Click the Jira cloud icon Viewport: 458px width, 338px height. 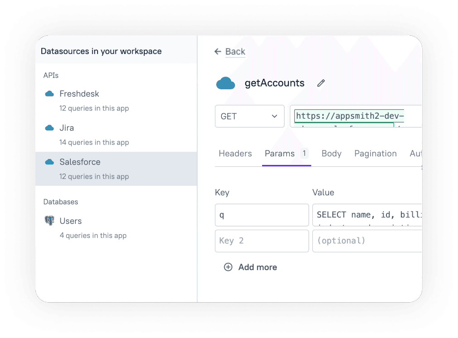pos(50,128)
